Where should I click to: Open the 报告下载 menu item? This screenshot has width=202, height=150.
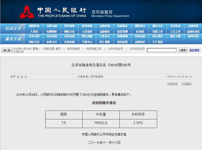[175, 36]
